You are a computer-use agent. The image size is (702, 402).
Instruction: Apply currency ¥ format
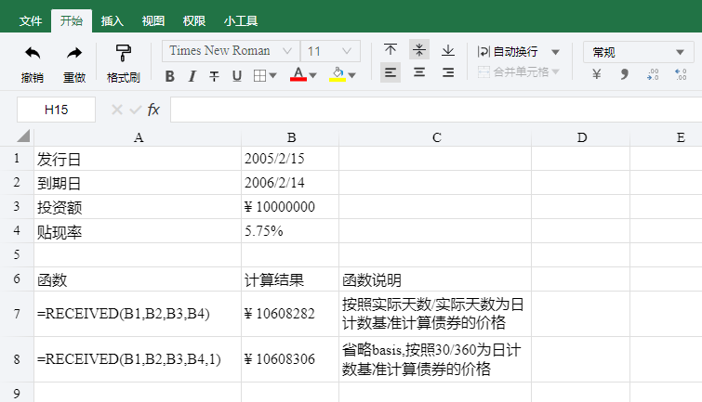coord(596,74)
